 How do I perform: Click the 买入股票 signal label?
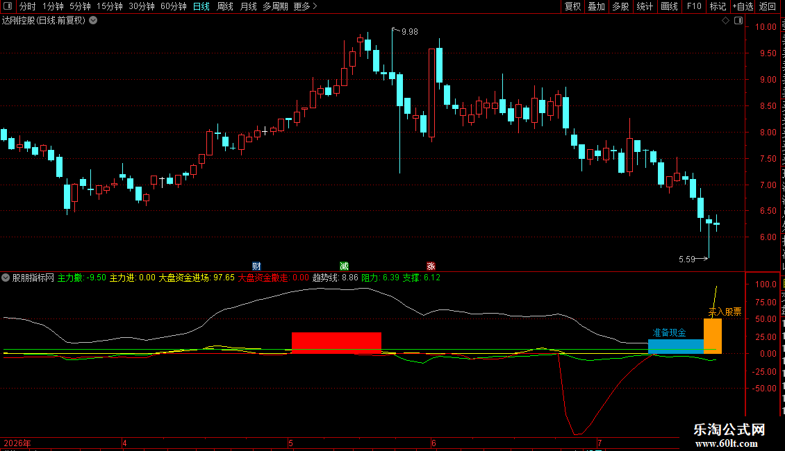(x=725, y=312)
